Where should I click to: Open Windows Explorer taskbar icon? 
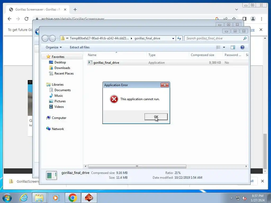point(39,198)
